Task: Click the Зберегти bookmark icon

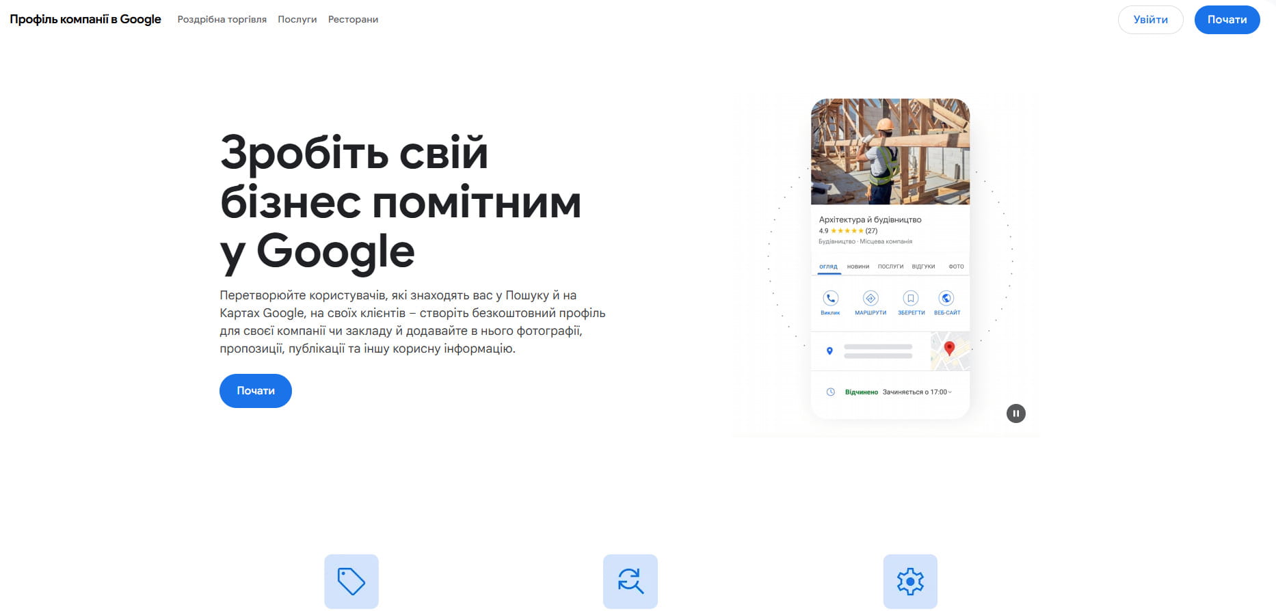Action: [911, 298]
